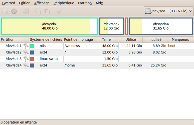
Task: Select the /dev/sda4 block in disk map
Action: [161, 26]
